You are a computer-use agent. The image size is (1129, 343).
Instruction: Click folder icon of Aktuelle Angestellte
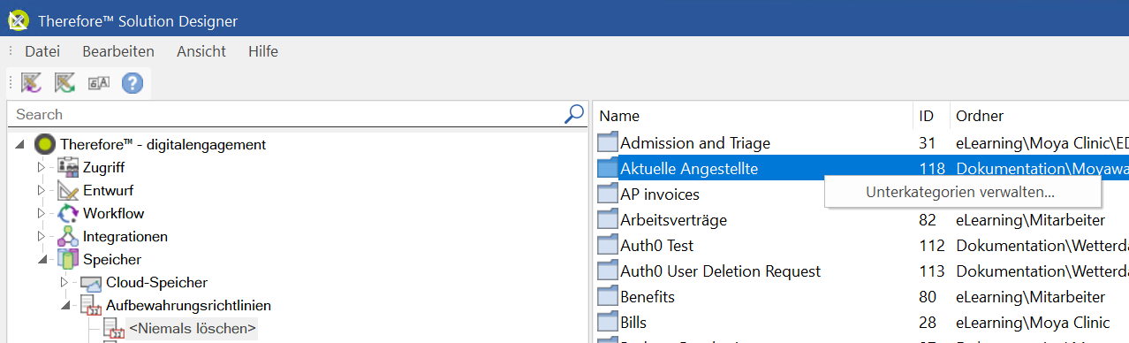(607, 168)
